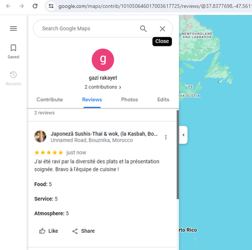
Task: Collapse the side panel with the arrow
Action: tap(183, 135)
